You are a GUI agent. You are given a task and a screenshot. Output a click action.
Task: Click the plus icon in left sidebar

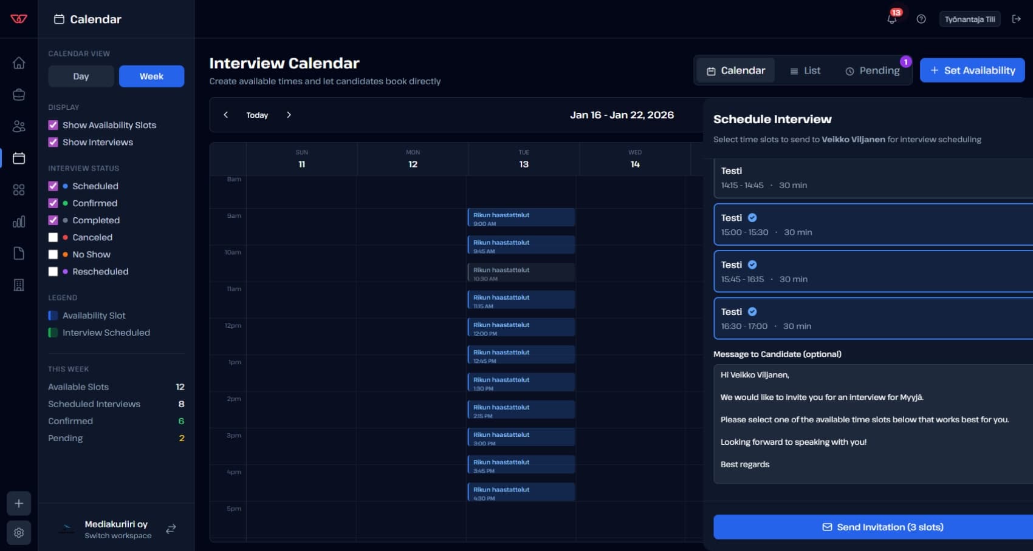click(19, 504)
